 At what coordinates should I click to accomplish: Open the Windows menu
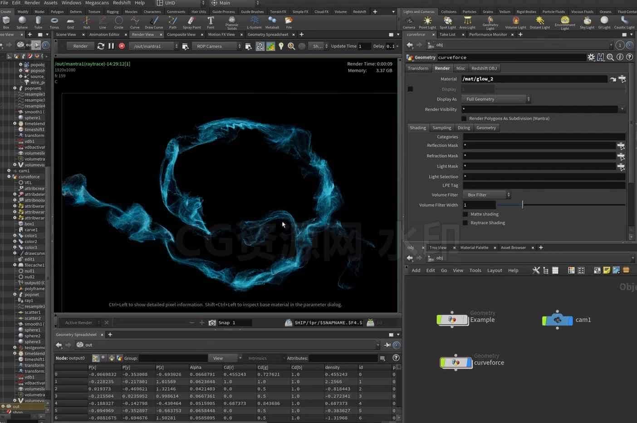[x=71, y=3]
